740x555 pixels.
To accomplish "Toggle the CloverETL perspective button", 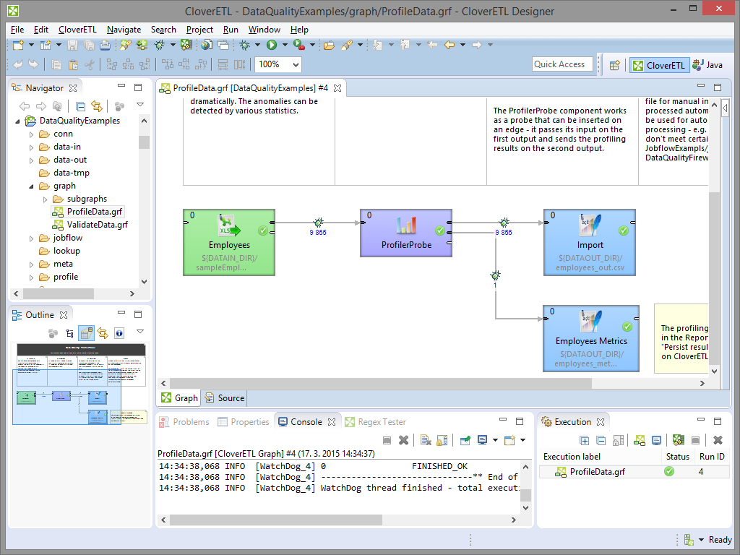I will (658, 65).
